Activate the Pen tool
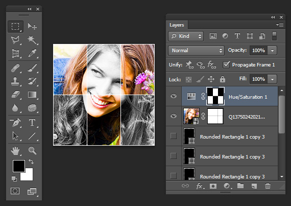Image resolution: width=291 pixels, height=206 pixels. (15, 123)
